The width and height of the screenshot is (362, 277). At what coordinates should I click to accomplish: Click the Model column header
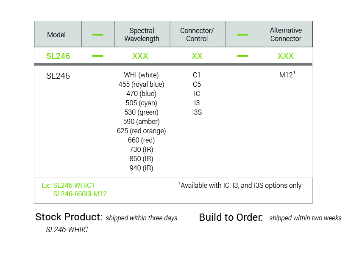pos(56,35)
